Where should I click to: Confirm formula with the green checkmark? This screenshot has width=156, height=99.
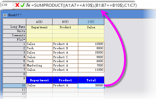(x=22, y=5)
